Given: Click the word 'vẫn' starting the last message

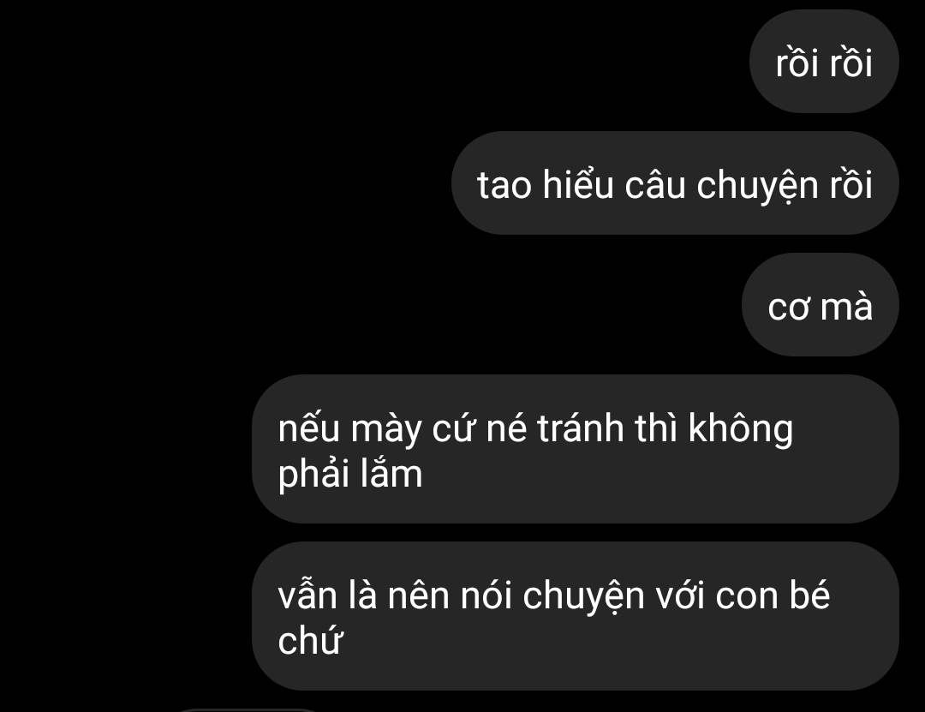Looking at the screenshot, I should [307, 595].
